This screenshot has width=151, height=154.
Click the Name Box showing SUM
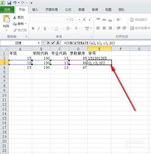point(19,43)
